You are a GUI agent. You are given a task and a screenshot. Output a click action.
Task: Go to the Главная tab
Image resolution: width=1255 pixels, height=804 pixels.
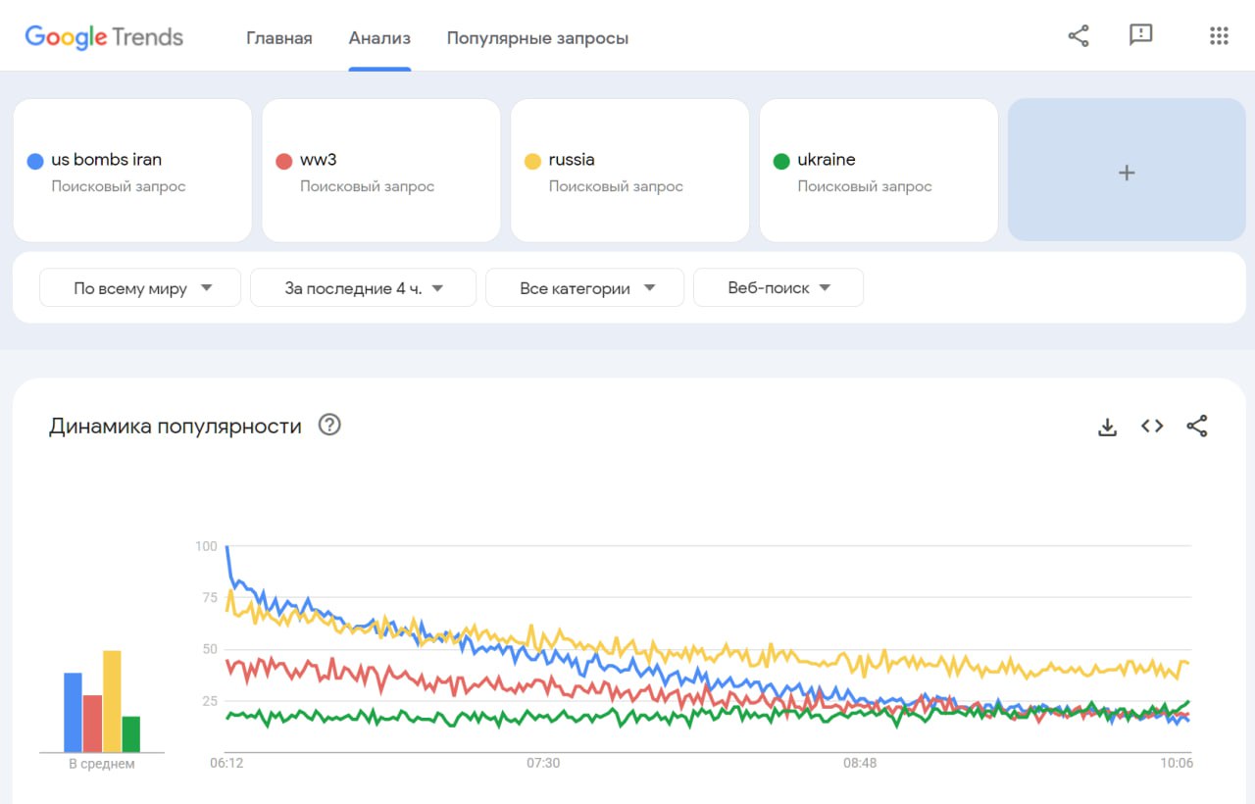pyautogui.click(x=279, y=38)
